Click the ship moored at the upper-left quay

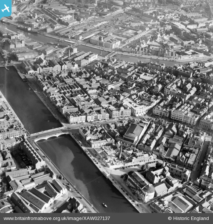pyautogui.click(x=27, y=30)
